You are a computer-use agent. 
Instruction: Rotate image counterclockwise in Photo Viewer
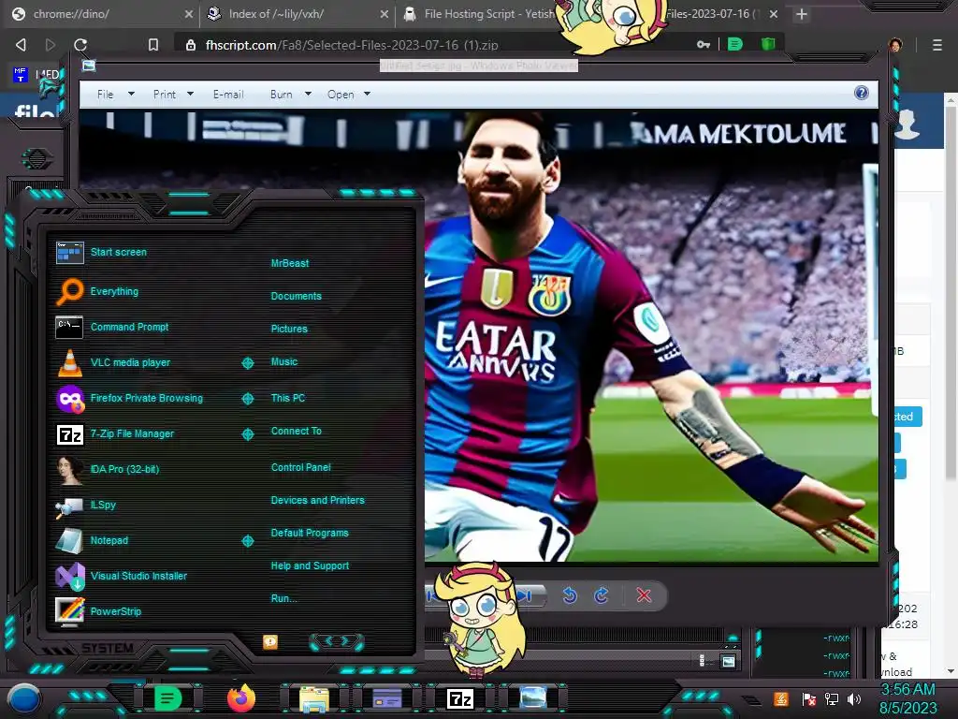click(570, 595)
